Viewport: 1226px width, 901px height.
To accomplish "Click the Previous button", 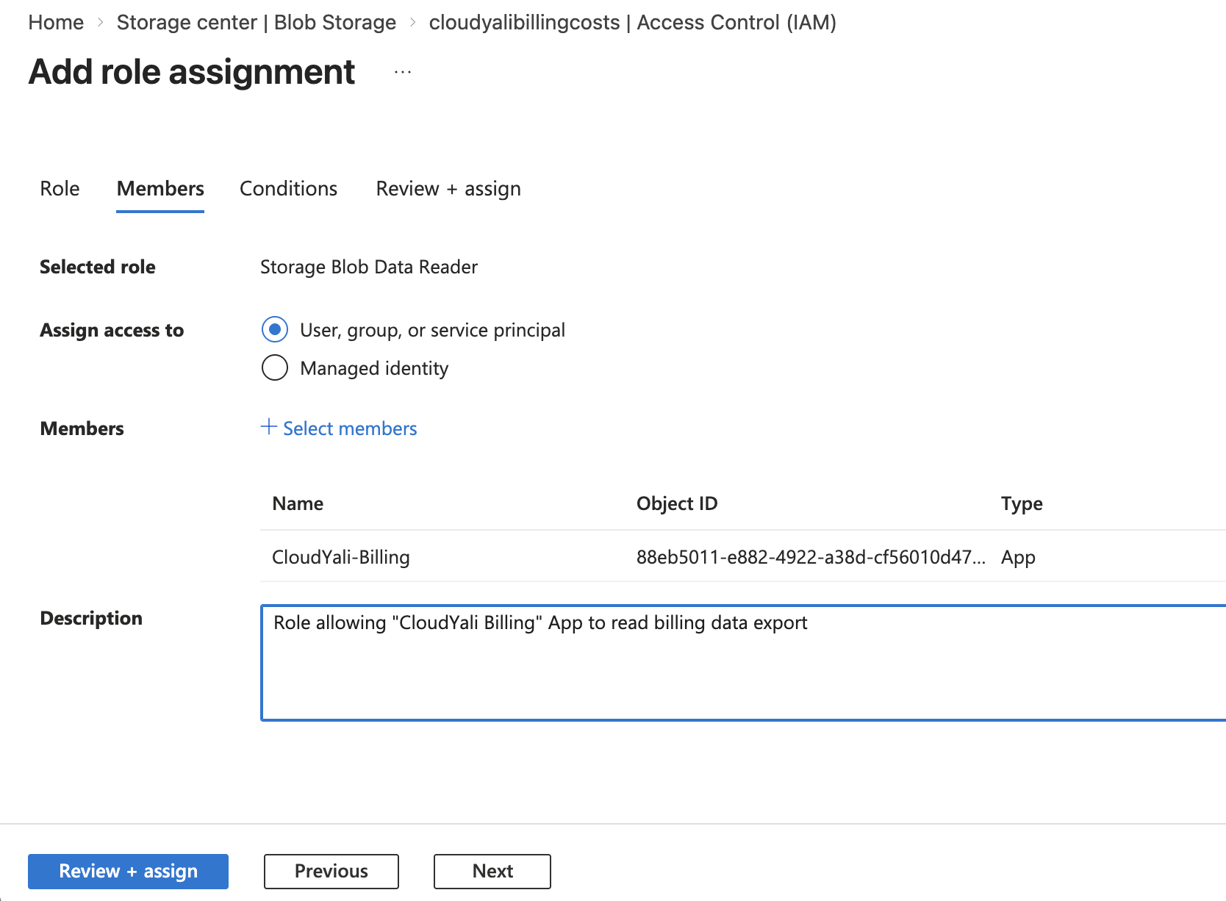I will point(331,871).
